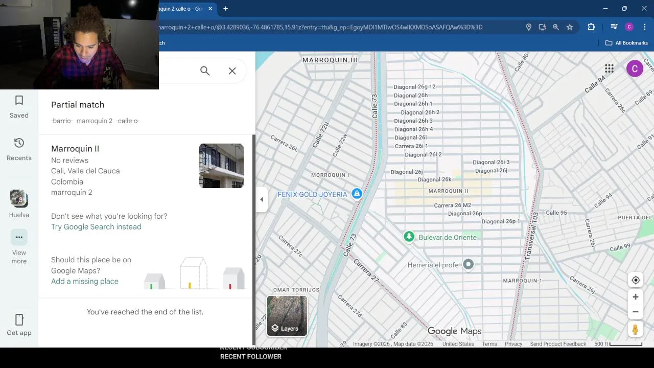654x368 pixels.
Task: Open the Chrome profile avatar in toolbar
Action: [629, 27]
